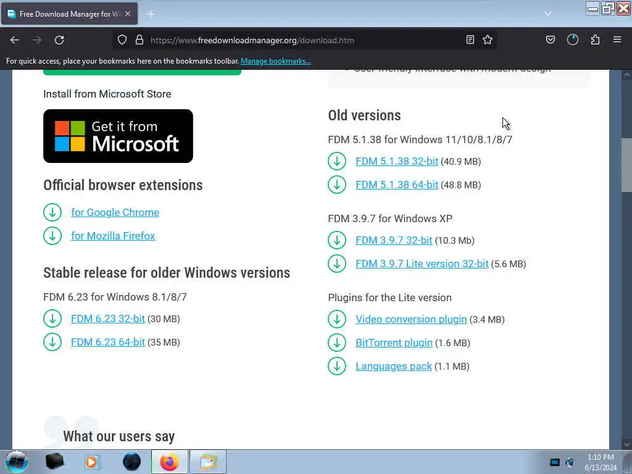Toggle reader view icon in address bar
Image resolution: width=632 pixels, height=474 pixels.
pos(470,39)
